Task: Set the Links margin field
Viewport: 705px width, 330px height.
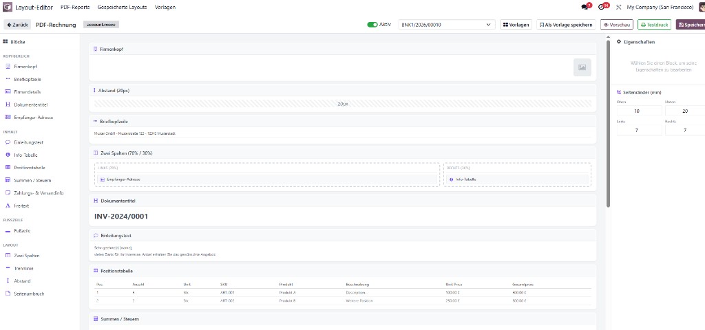Action: (x=639, y=130)
